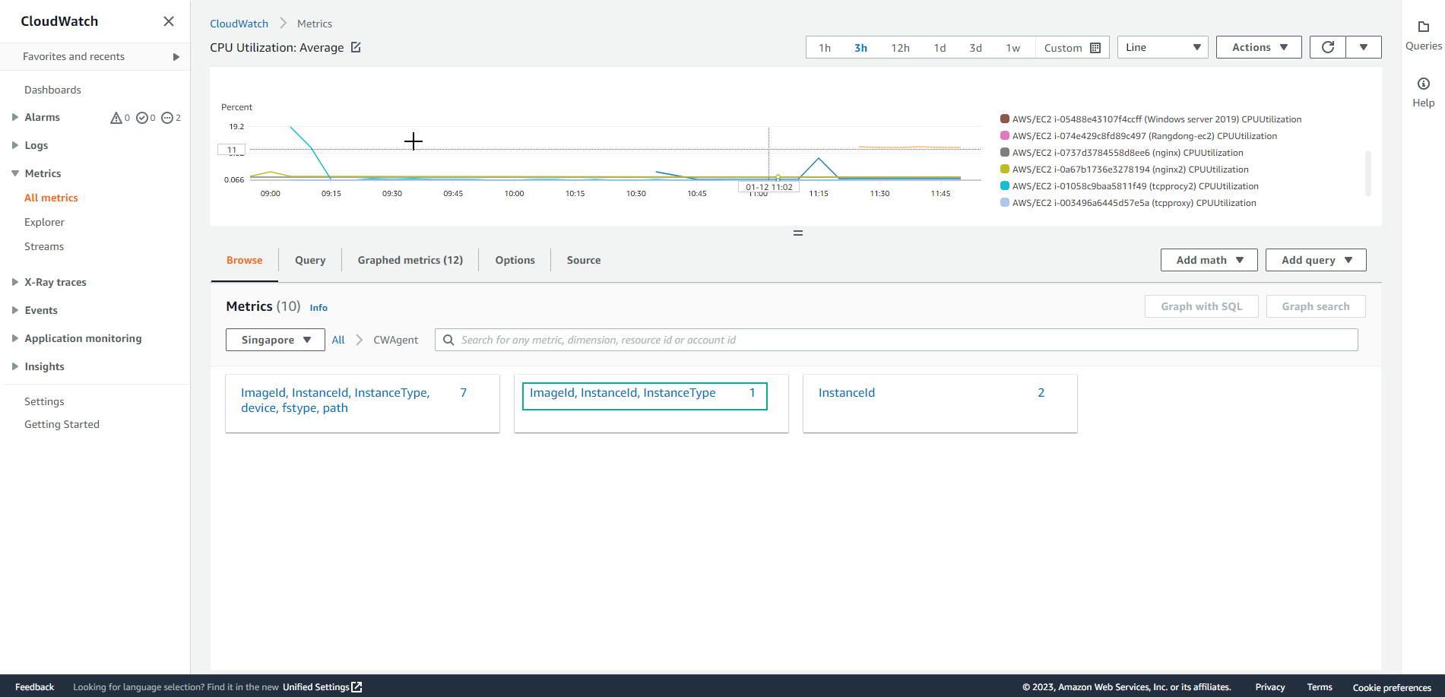This screenshot has height=697, width=1445.
Task: Click graph resize handle below chart
Action: pyautogui.click(x=797, y=233)
